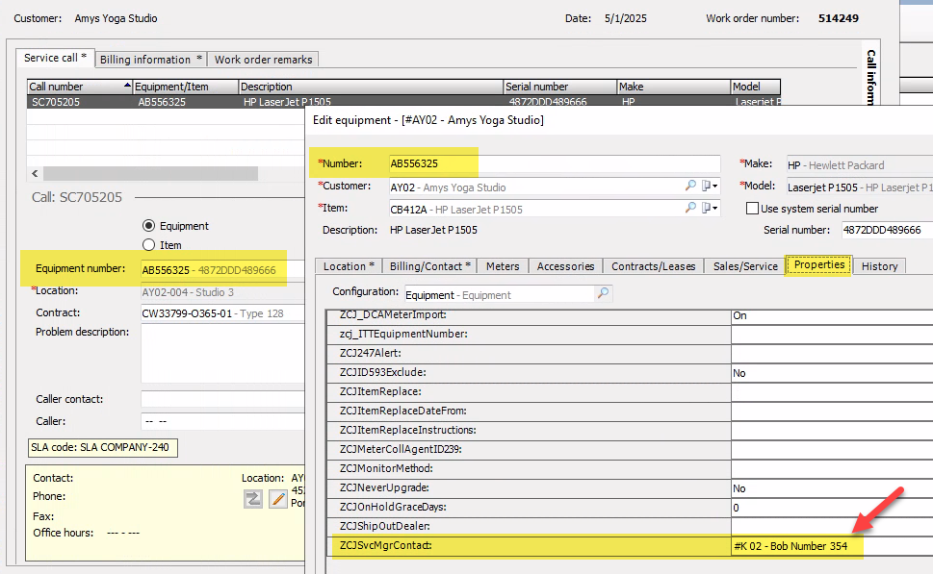Click the ZCJMeterCollAgentID239 value cell
This screenshot has height=574, width=933.
[x=832, y=450]
